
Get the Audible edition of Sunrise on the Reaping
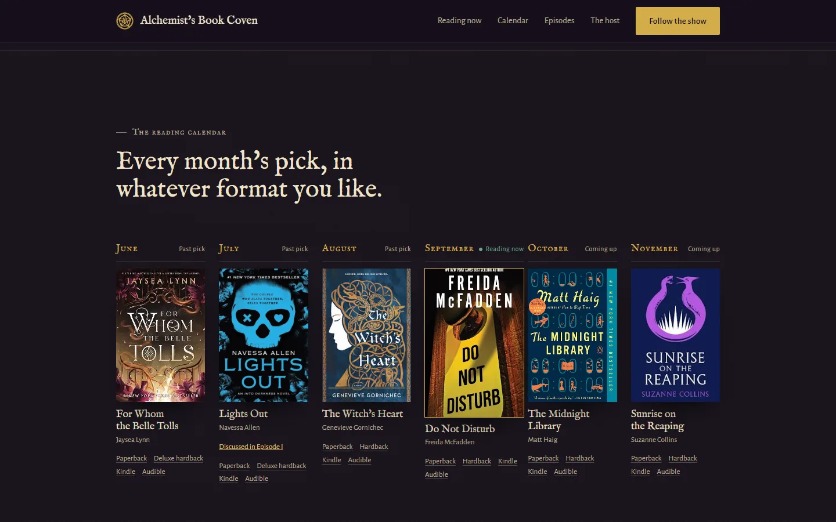668,472
